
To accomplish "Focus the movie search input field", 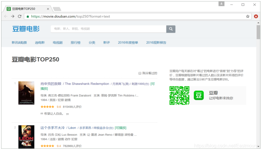I will coord(109,29).
